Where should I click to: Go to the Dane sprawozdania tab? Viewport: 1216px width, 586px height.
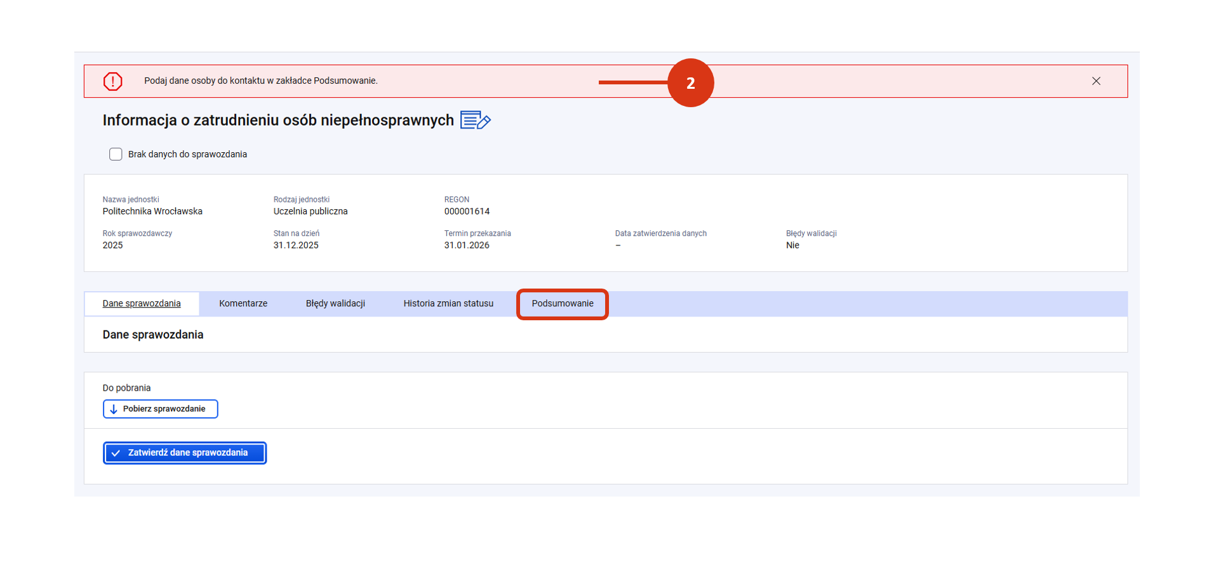tap(142, 304)
